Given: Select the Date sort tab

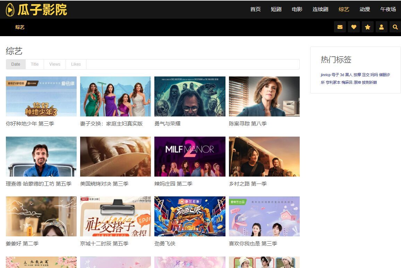Looking at the screenshot, I should coord(16,64).
